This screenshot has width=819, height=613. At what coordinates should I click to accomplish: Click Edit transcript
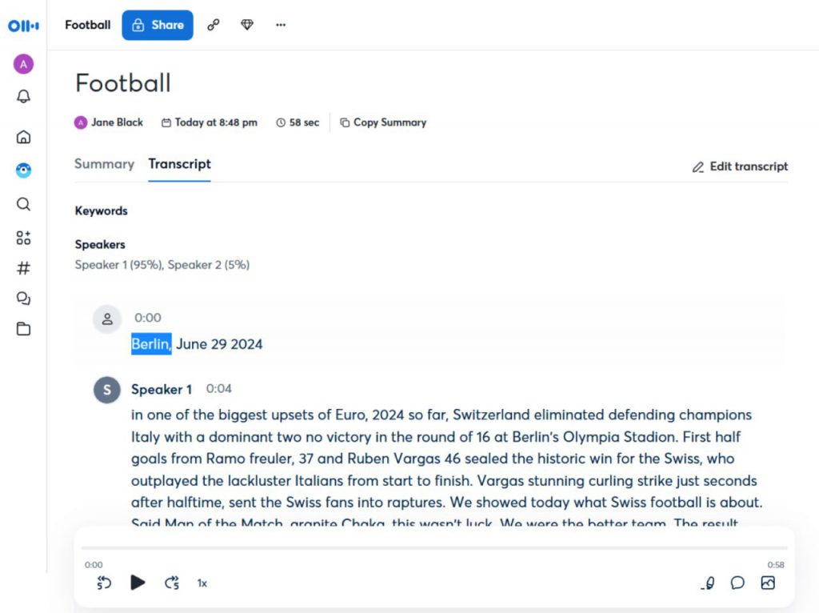coord(740,166)
